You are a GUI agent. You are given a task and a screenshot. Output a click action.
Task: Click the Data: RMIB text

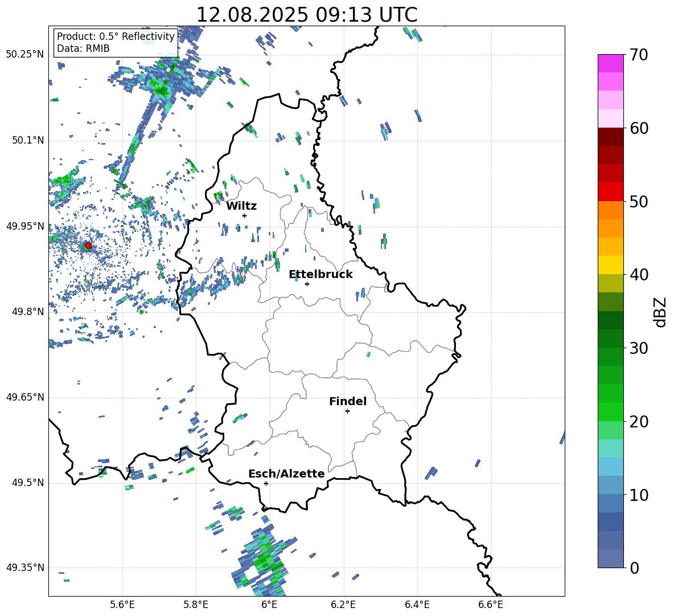(x=83, y=48)
